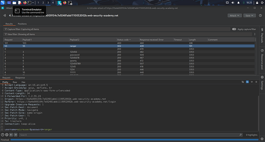The image size is (265, 142).
Task: Open the Terminal Emulator launcher
Action: pyautogui.click(x=30, y=3)
